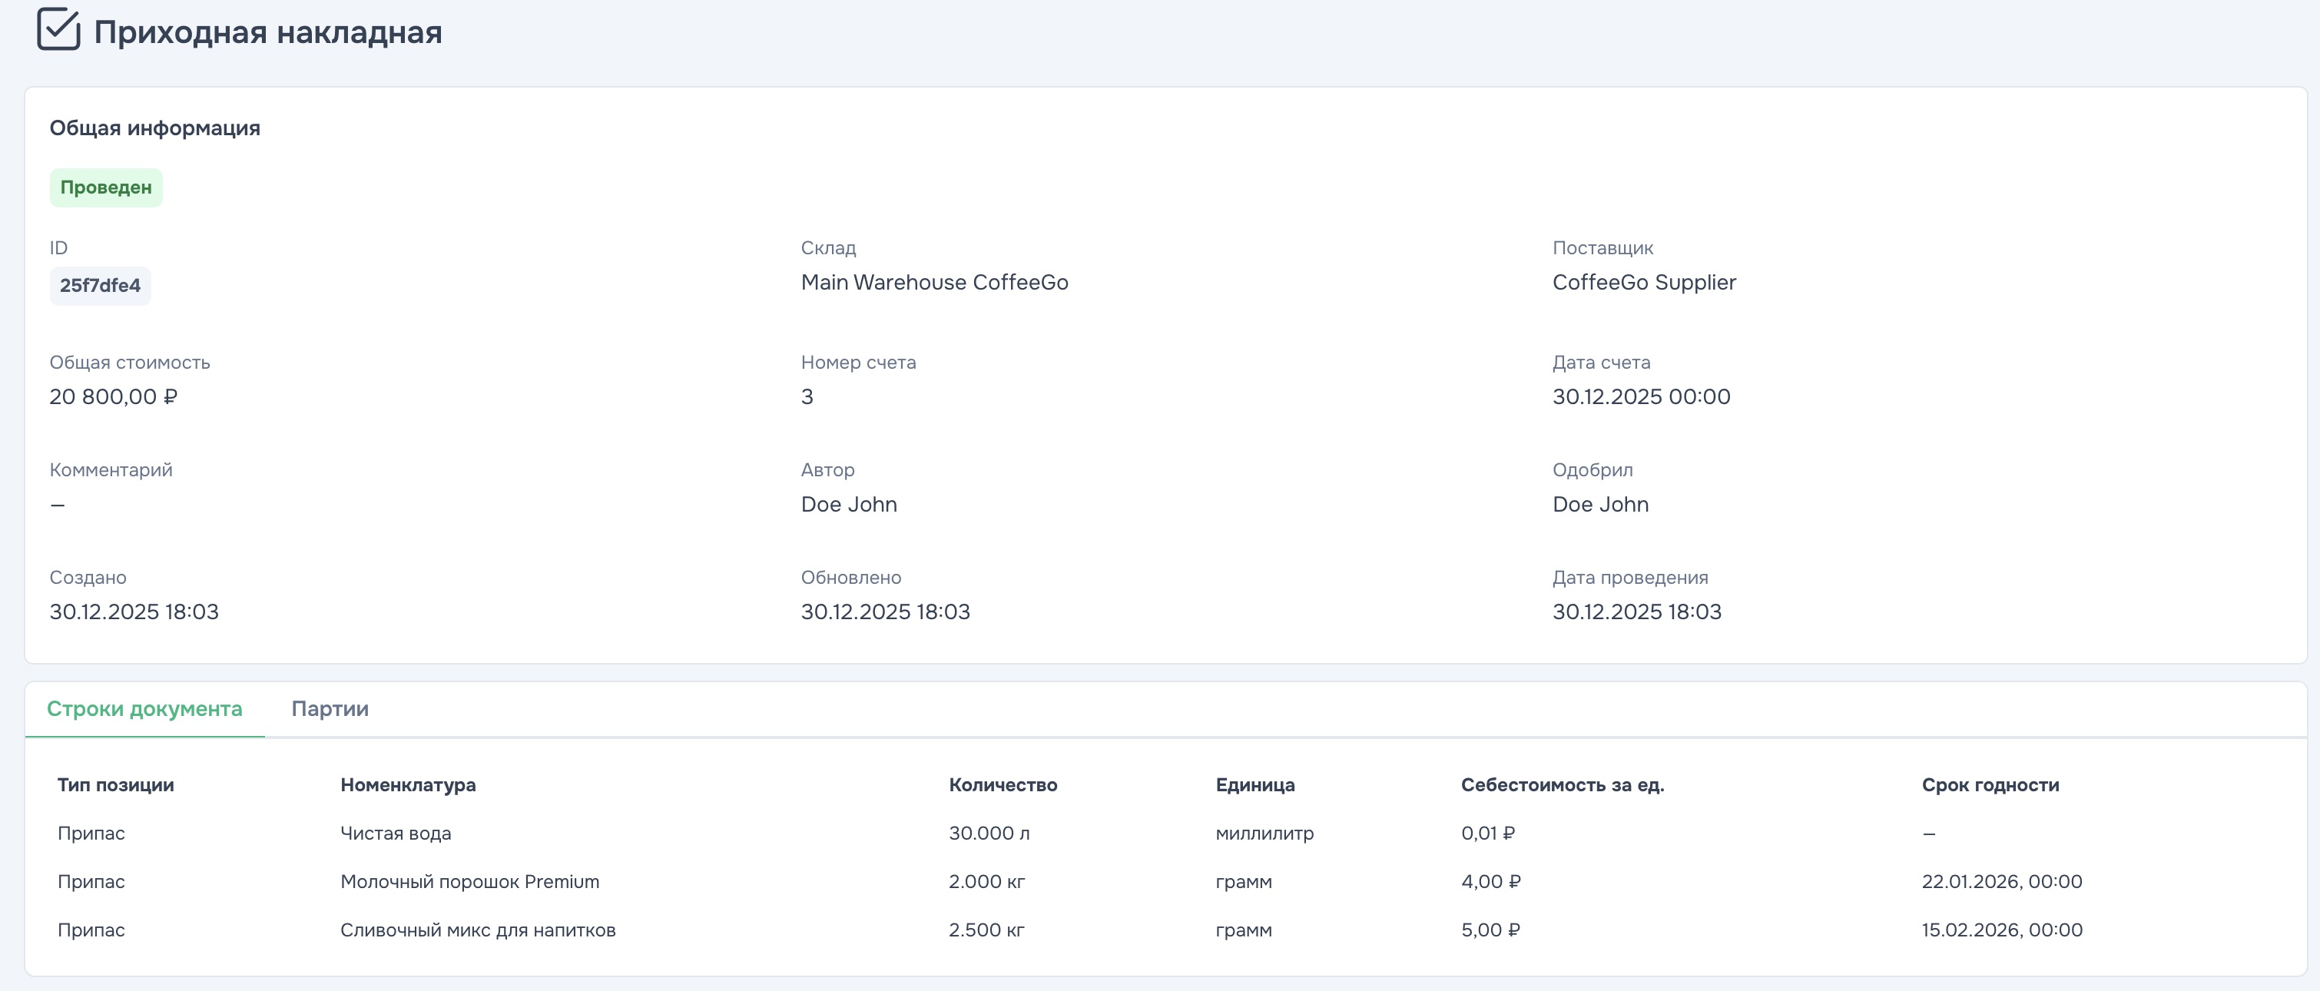Click the Себестоимость за ед. column header
This screenshot has width=2320, height=991.
(1562, 784)
